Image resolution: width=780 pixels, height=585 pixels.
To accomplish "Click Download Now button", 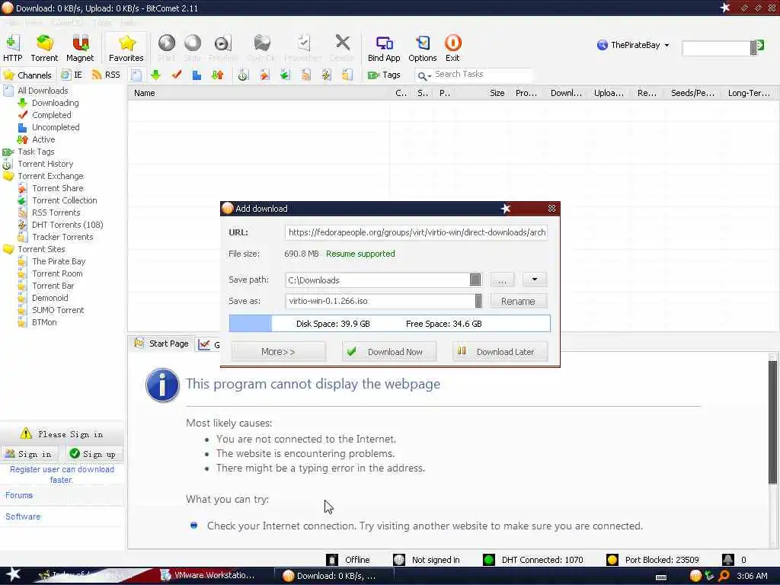I will (389, 352).
